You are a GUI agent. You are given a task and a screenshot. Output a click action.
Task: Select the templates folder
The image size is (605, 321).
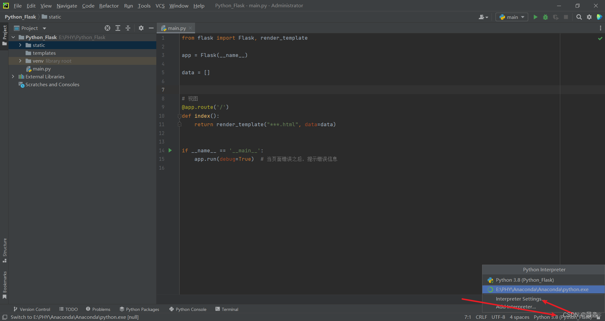(x=82, y=53)
